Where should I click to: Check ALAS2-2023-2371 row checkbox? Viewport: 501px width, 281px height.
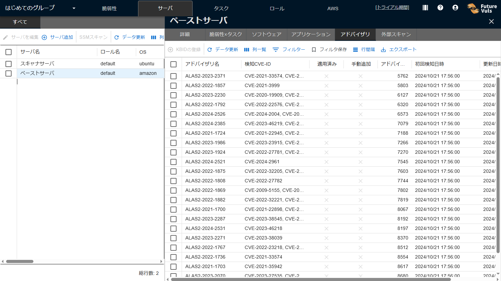point(173,76)
